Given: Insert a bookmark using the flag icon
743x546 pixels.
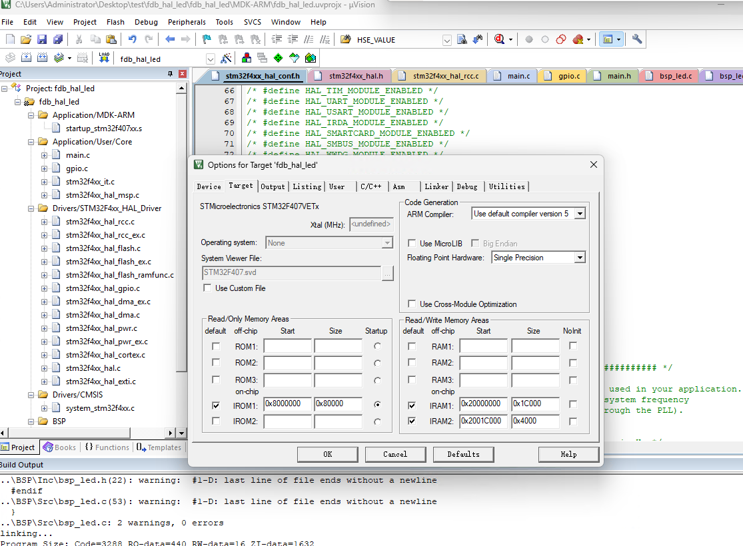Looking at the screenshot, I should coord(207,40).
